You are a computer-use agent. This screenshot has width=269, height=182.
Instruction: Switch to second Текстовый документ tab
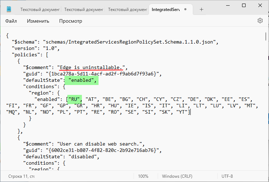click(84, 10)
